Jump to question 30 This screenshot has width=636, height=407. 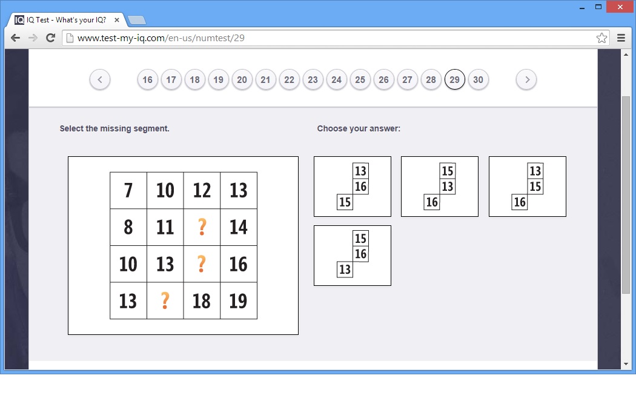tap(479, 79)
